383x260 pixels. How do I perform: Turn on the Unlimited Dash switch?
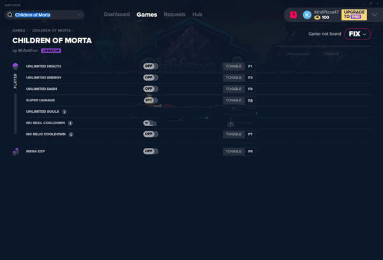click(x=150, y=89)
